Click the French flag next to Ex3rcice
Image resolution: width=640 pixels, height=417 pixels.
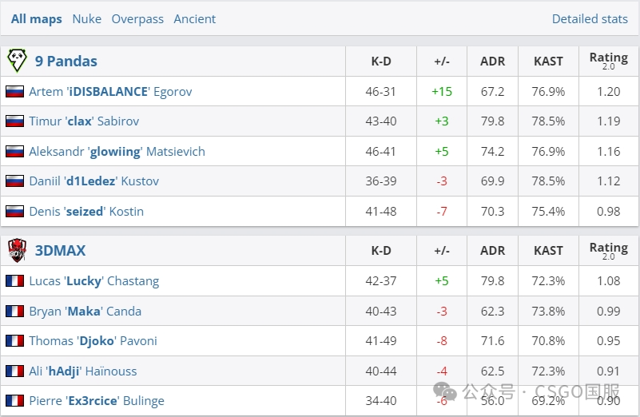tap(14, 401)
